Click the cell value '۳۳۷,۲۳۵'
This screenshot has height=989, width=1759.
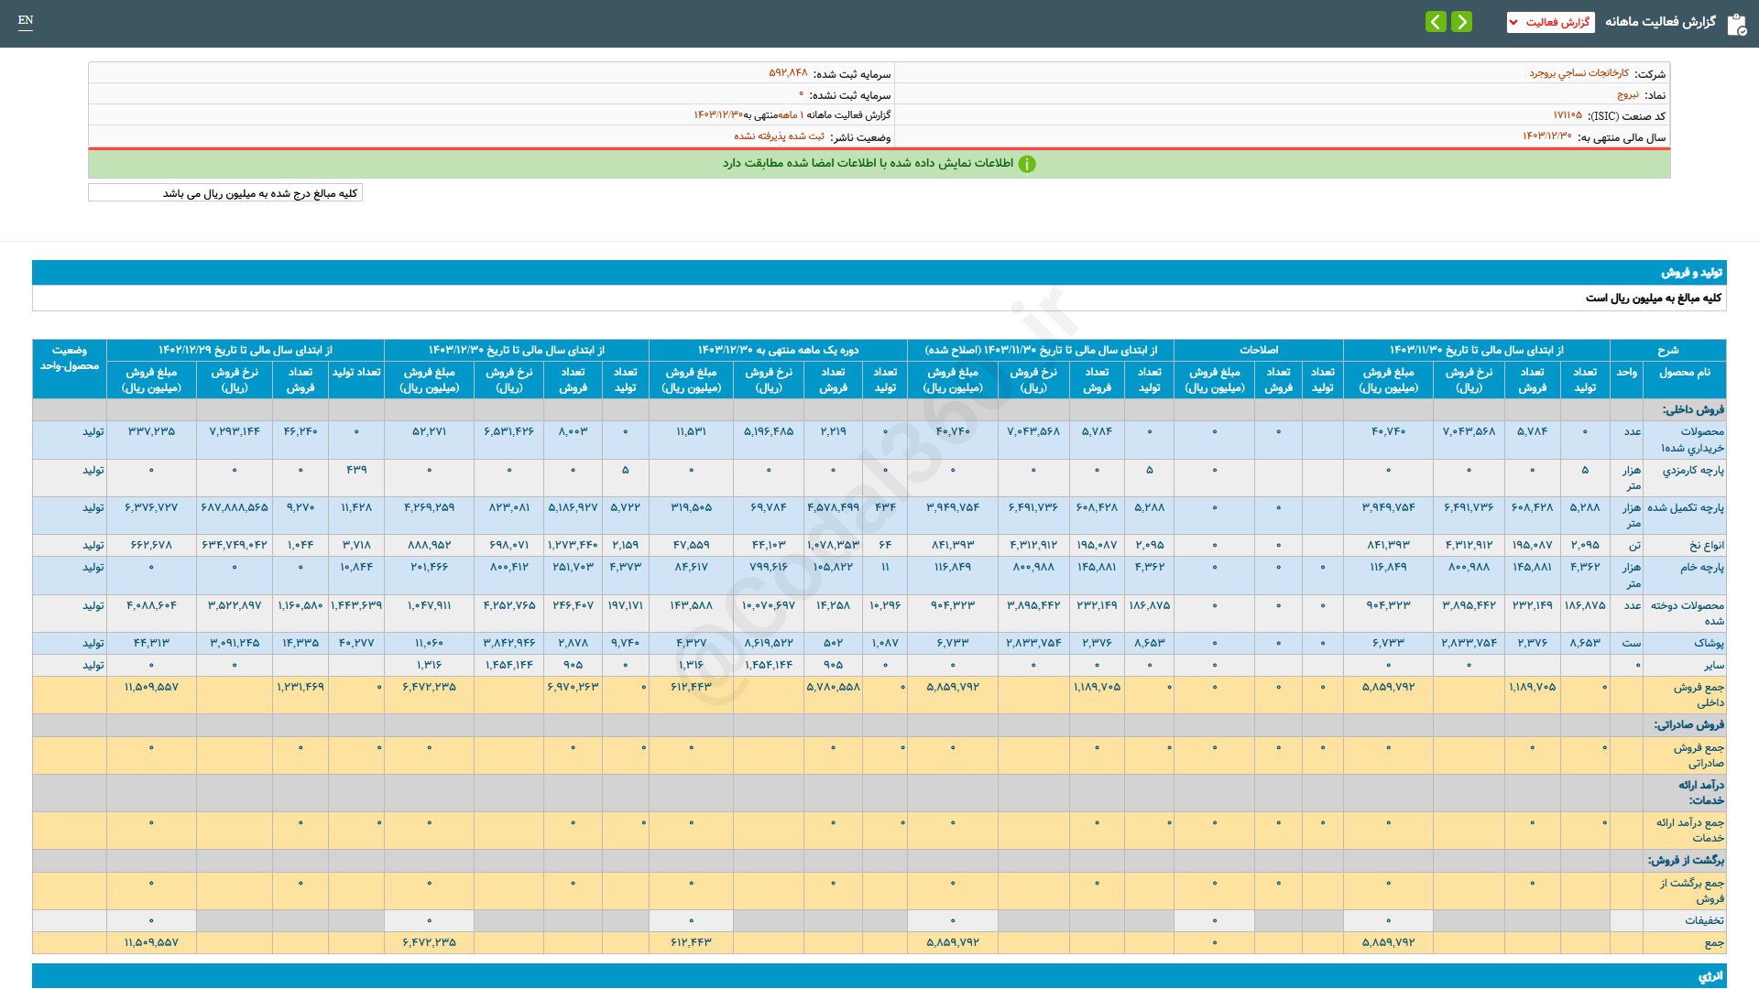[x=151, y=431]
